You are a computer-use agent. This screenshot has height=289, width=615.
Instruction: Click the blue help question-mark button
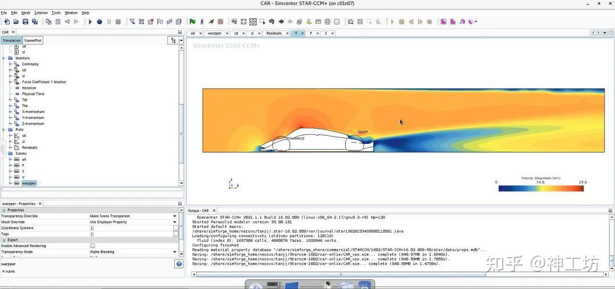click(179, 265)
